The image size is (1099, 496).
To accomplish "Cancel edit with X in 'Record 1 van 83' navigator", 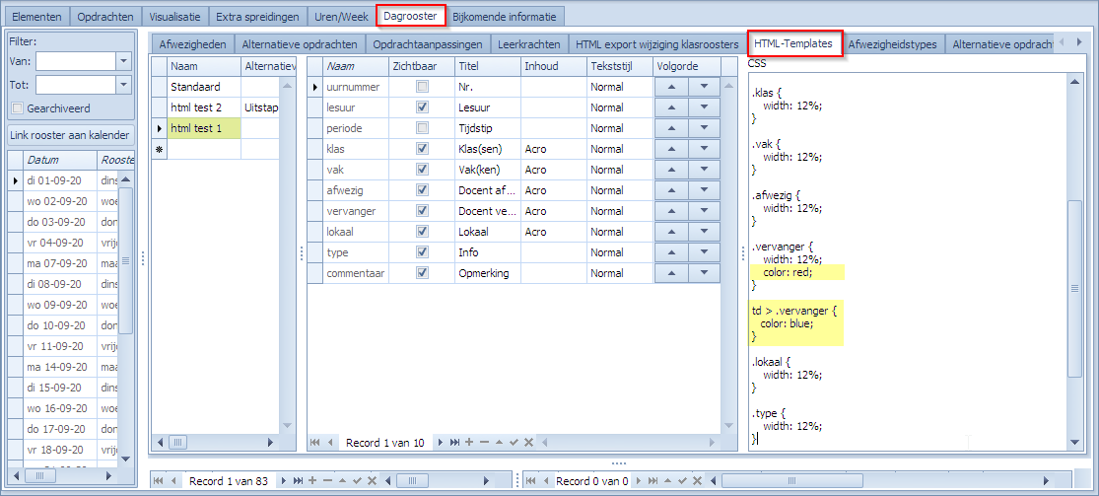I will 373,480.
